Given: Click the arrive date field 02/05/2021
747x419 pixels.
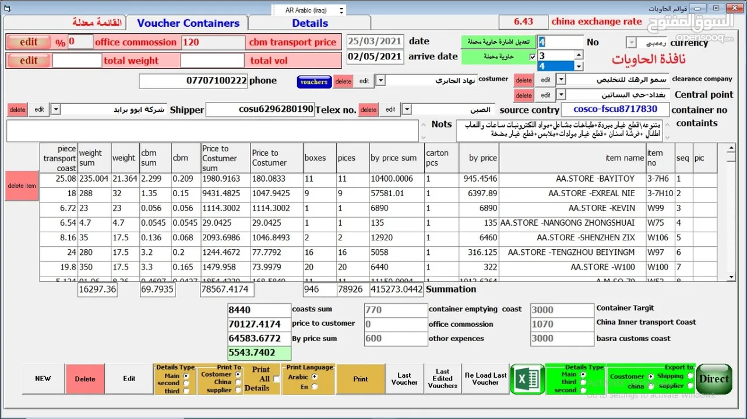Looking at the screenshot, I should point(375,56).
